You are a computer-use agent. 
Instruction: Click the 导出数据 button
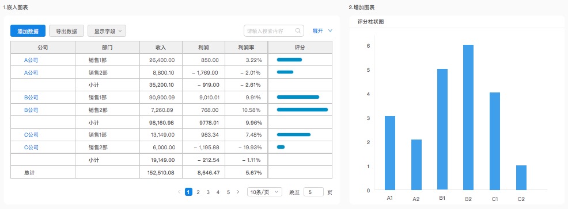click(66, 31)
